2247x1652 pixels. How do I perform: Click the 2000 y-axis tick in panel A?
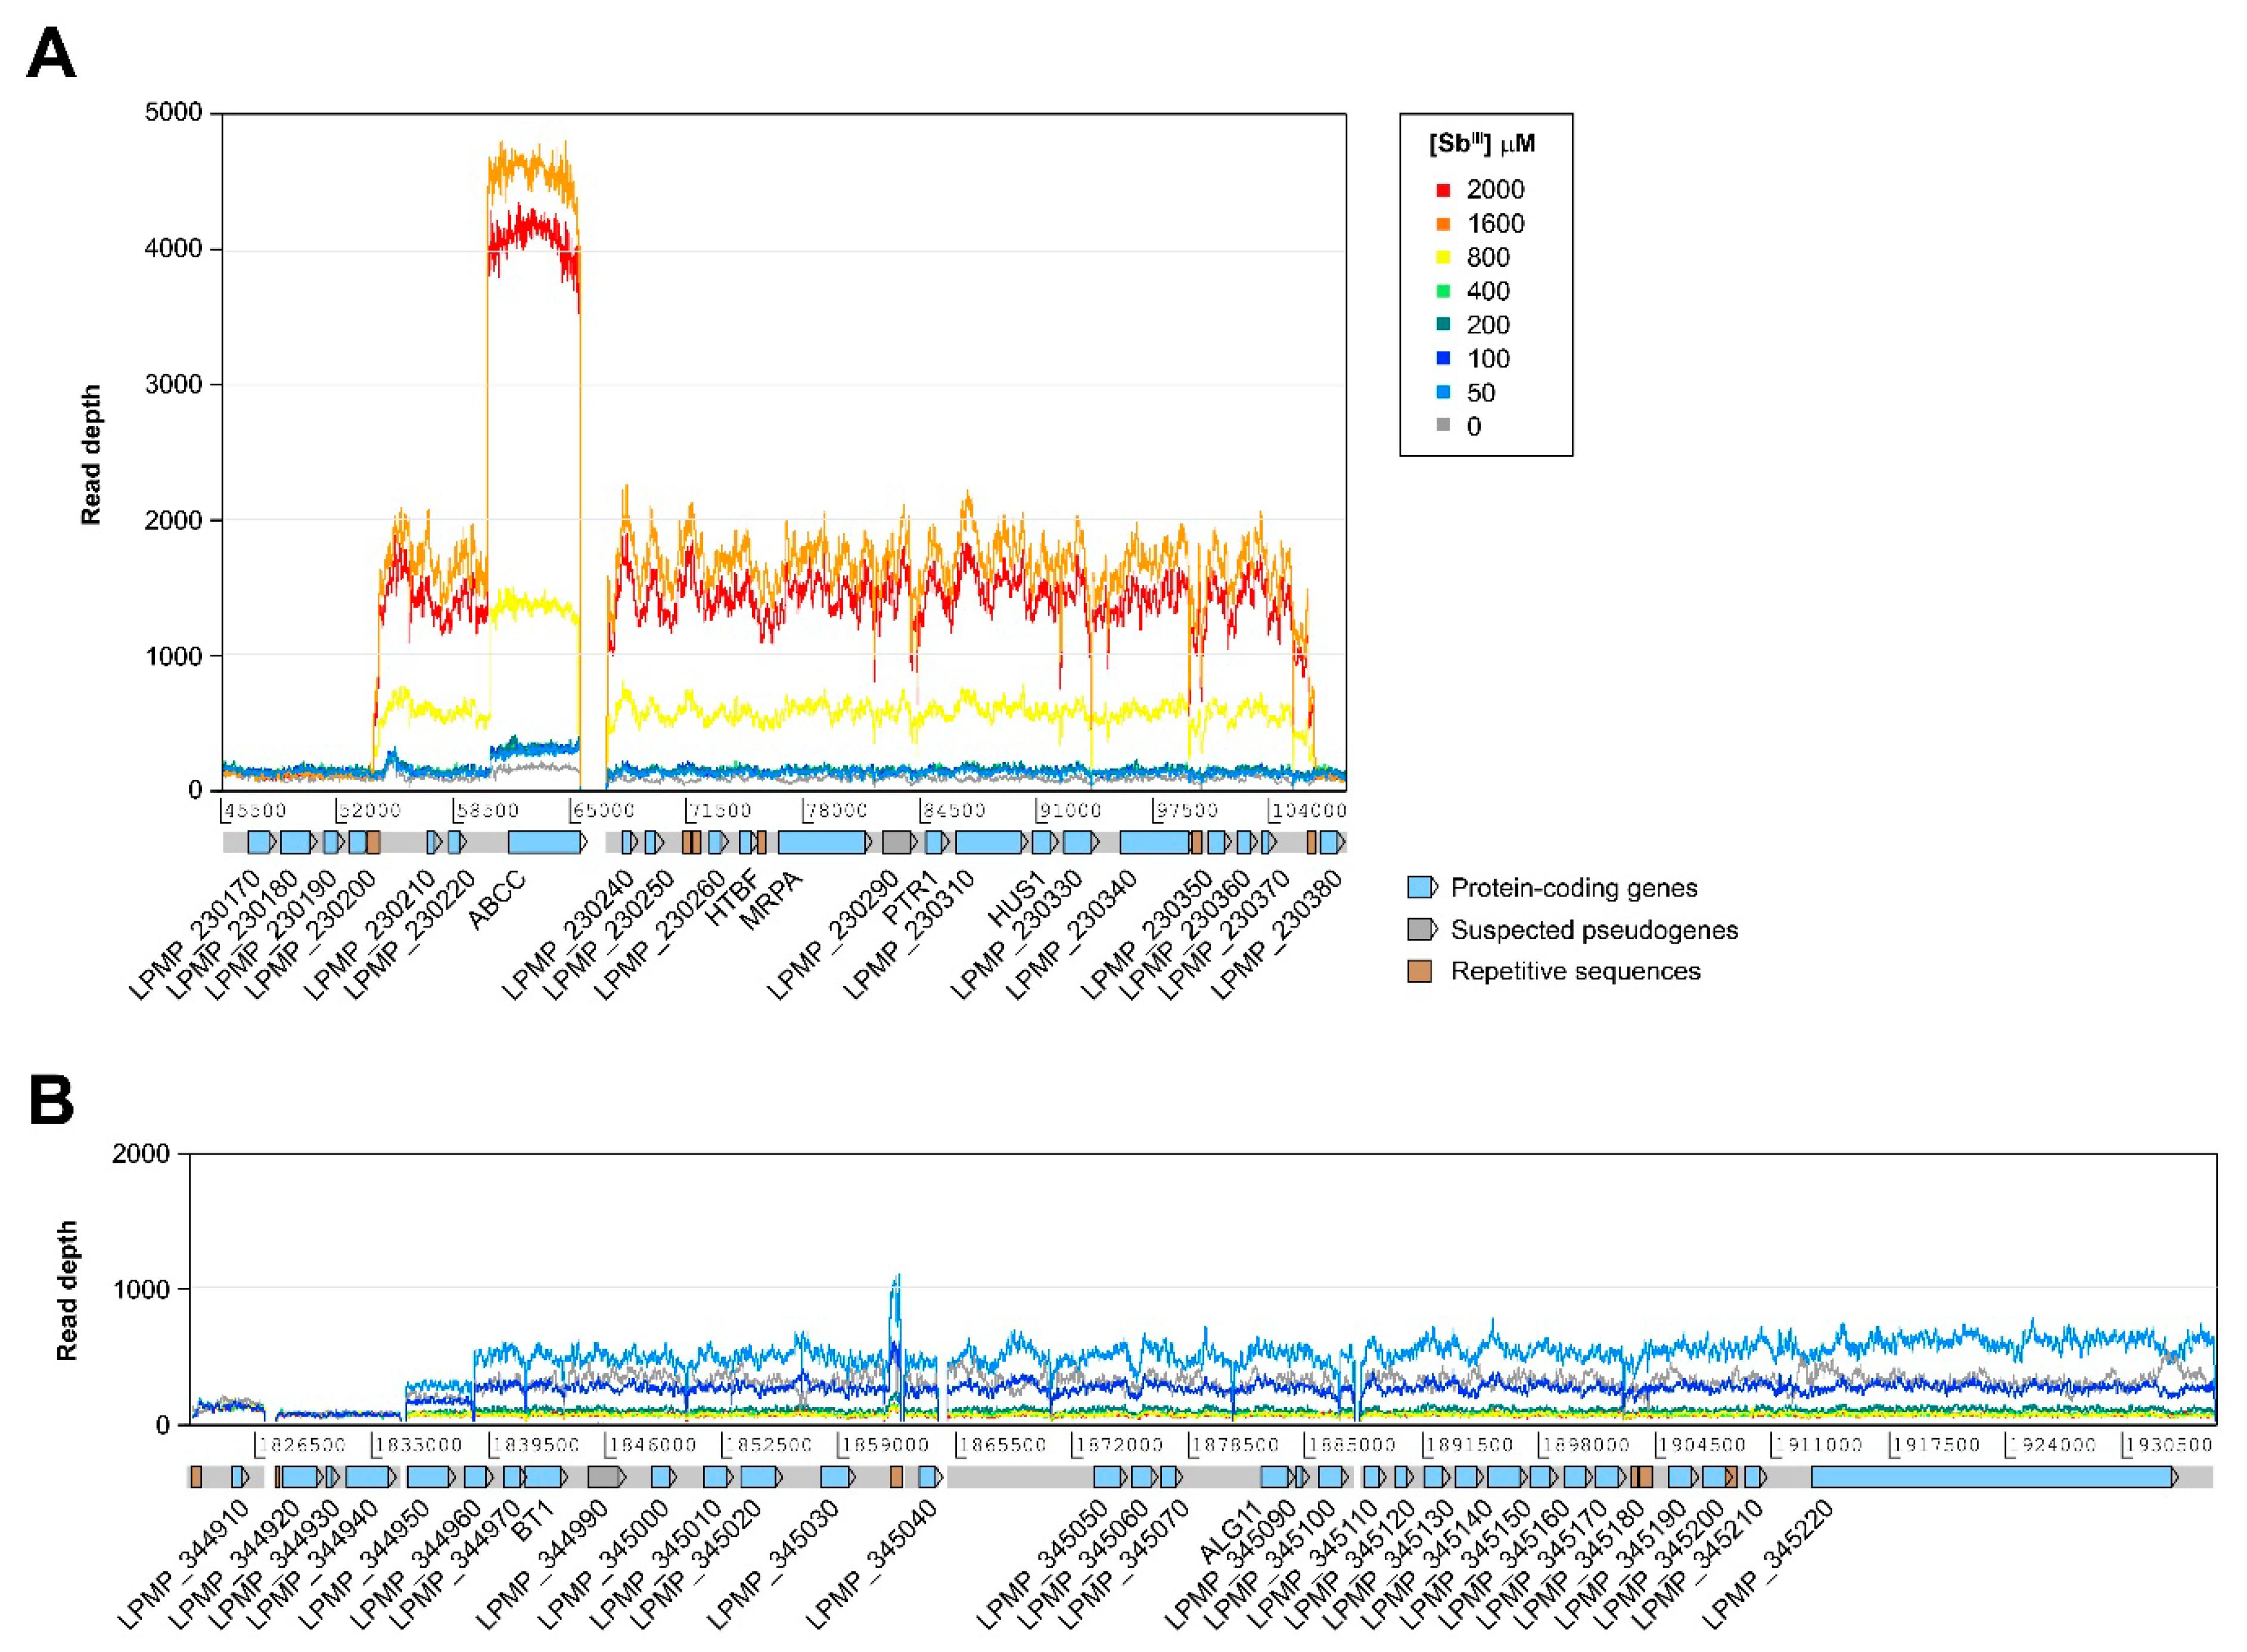tap(174, 520)
